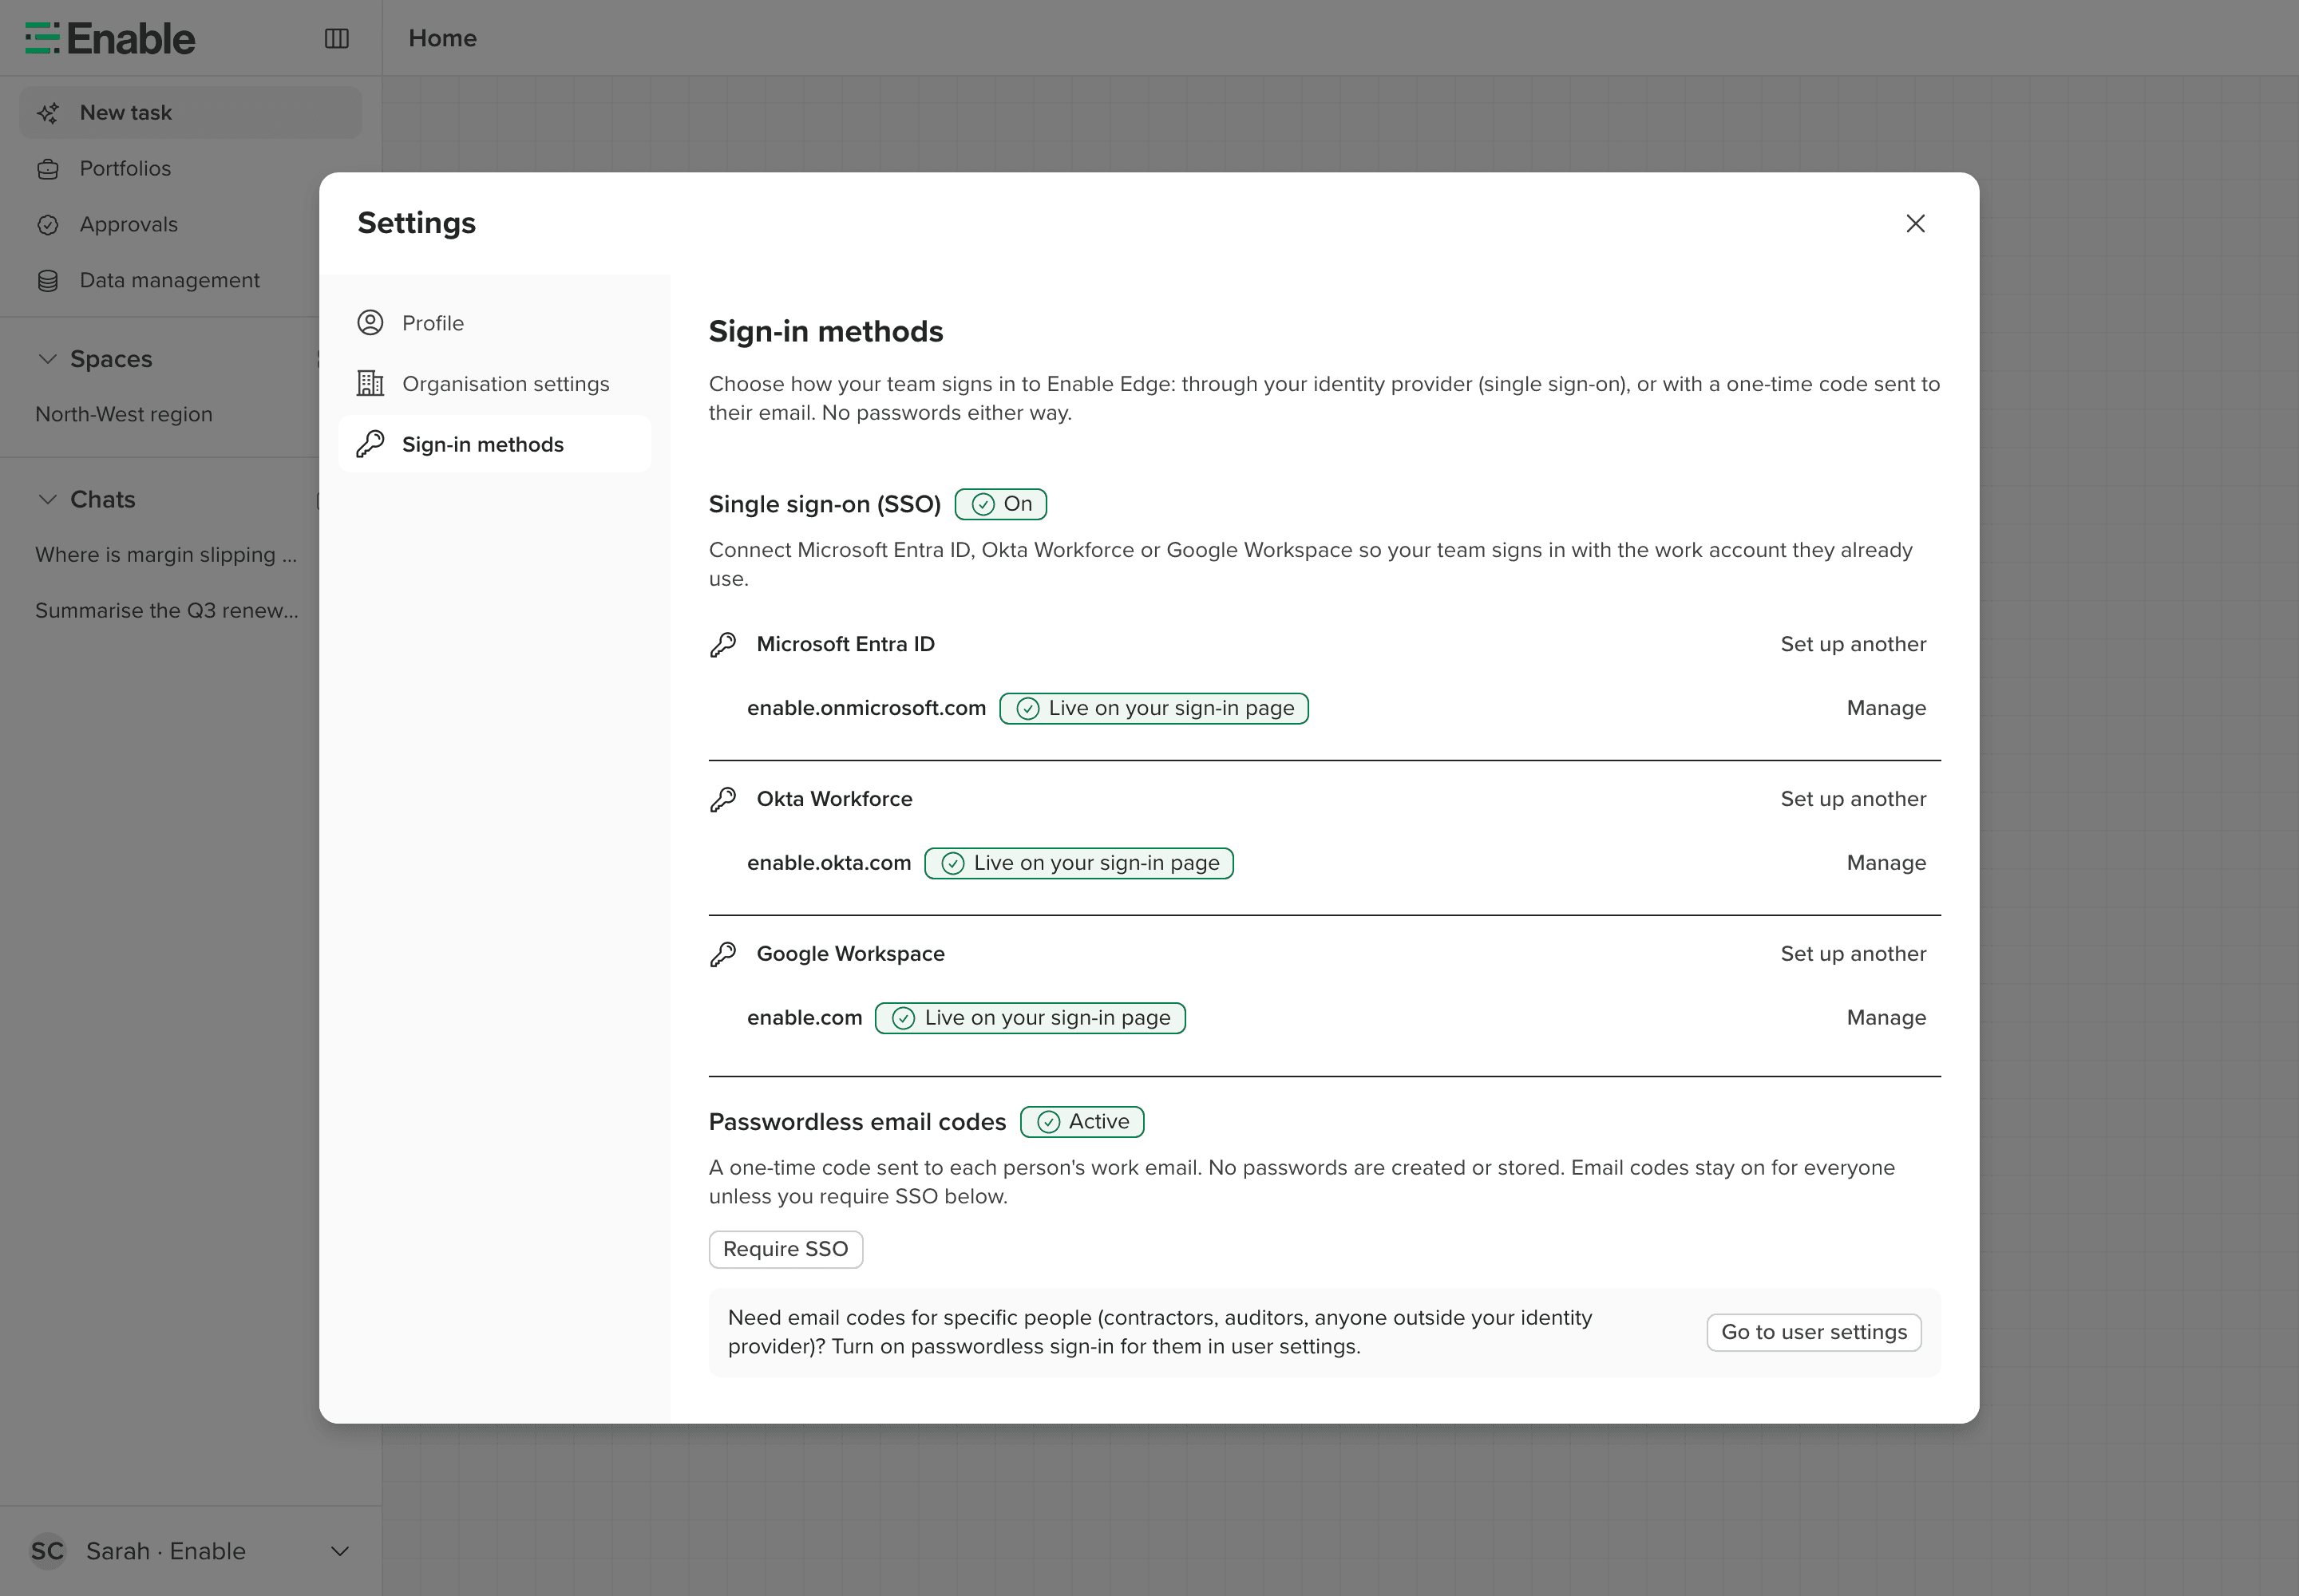Select the Sign-in methods tab
The width and height of the screenshot is (2299, 1596).
point(494,444)
